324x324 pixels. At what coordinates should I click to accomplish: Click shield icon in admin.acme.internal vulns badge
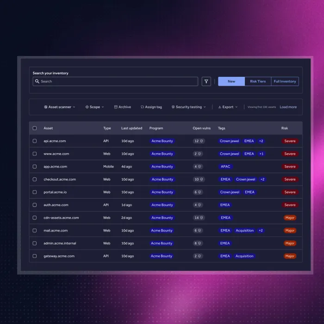pos(199,243)
